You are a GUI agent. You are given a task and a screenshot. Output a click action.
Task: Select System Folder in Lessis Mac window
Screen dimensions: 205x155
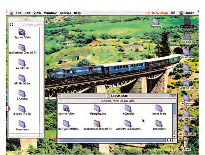coord(67,110)
